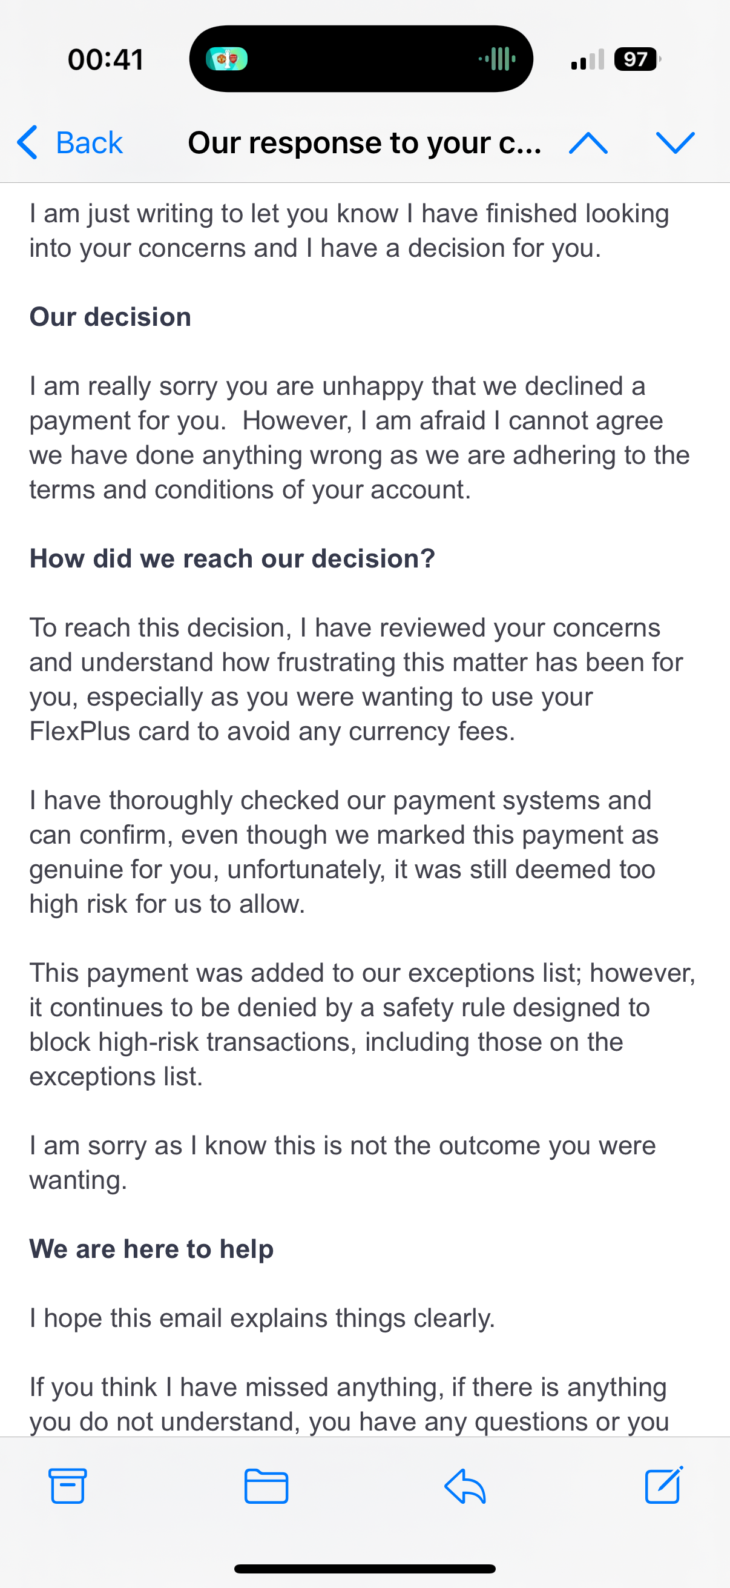The height and width of the screenshot is (1588, 730).
Task: Tap the battery level indicator showing 97
Action: [636, 60]
